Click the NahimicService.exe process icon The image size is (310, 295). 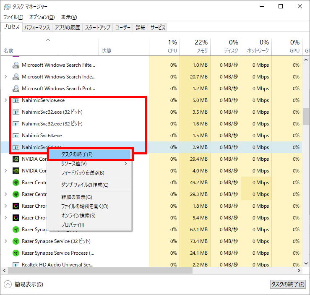pyautogui.click(x=16, y=100)
